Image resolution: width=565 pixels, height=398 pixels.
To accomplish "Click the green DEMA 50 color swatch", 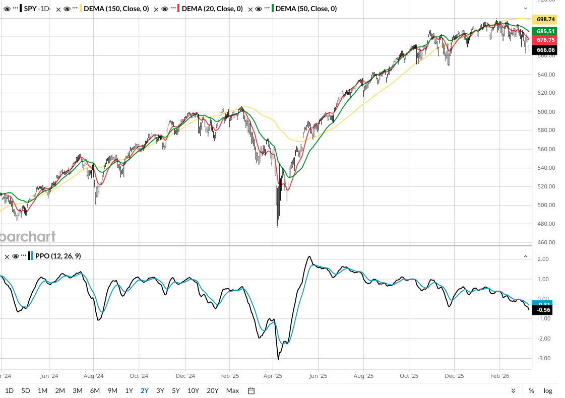I will click(x=272, y=8).
